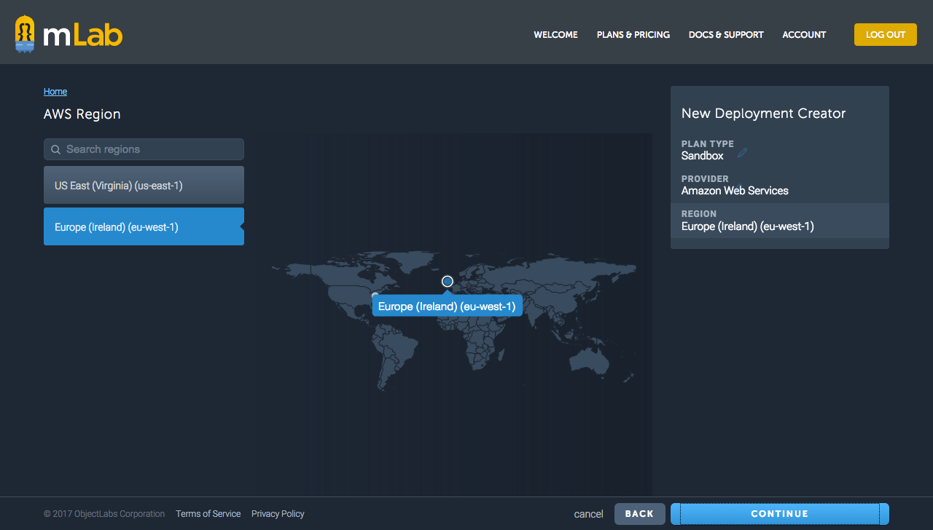
Task: Click the Back button
Action: tap(639, 514)
